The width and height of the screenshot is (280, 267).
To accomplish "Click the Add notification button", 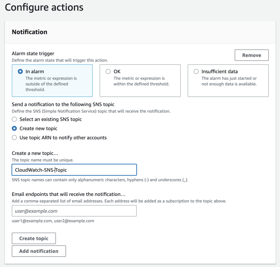I will click(x=39, y=251).
